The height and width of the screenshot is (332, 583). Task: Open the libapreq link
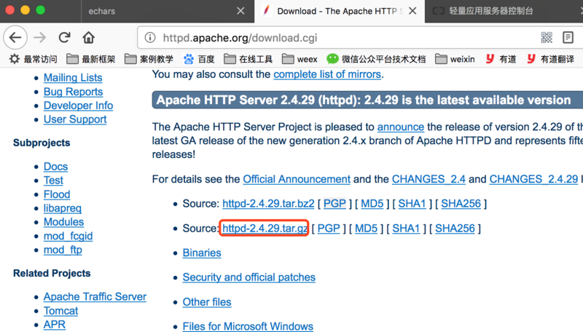63,208
